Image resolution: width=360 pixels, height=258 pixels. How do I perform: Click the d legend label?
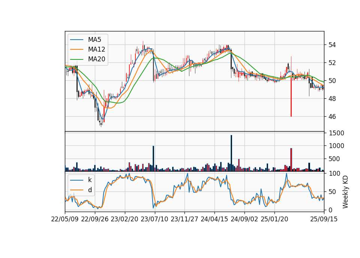click(90, 190)
